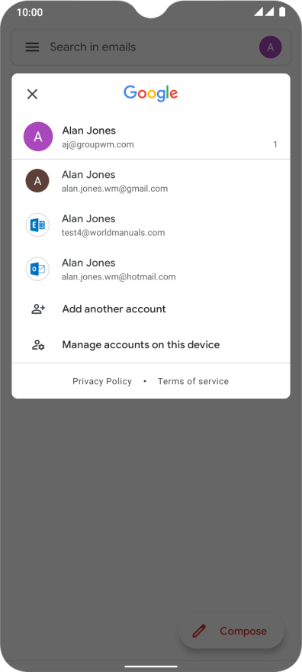Click the Search in emails field

click(151, 47)
